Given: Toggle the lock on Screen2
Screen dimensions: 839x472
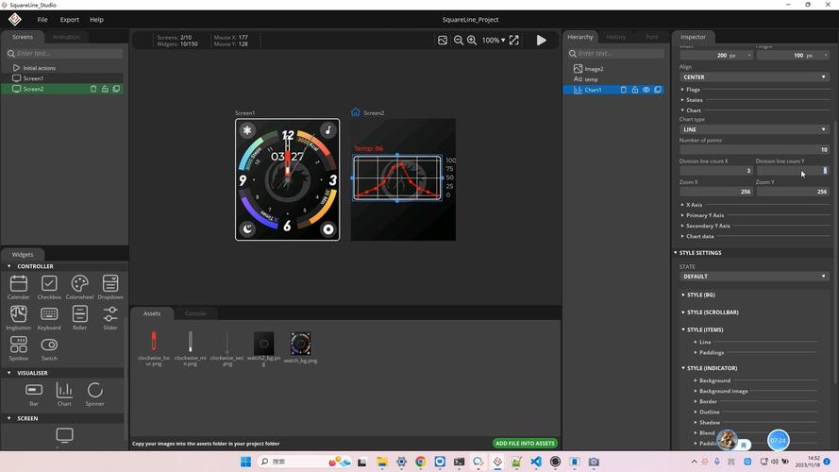Looking at the screenshot, I should pos(105,89).
